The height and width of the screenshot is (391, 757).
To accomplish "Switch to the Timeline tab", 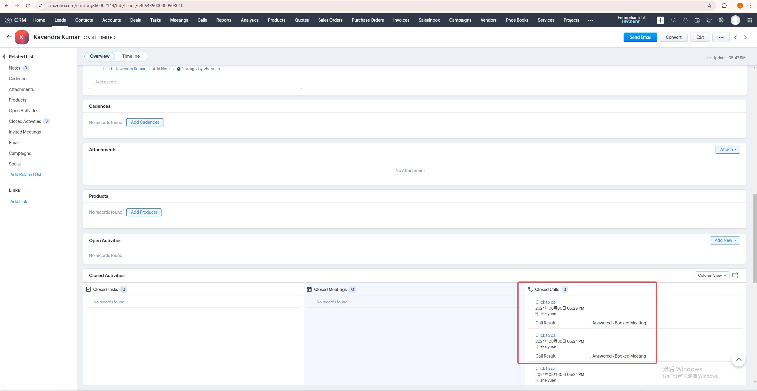I will tap(131, 56).
